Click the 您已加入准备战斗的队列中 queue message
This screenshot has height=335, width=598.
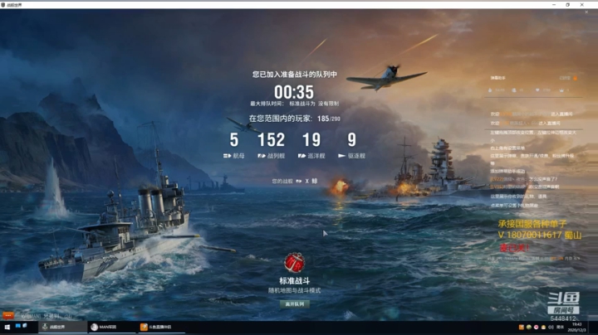coord(294,75)
